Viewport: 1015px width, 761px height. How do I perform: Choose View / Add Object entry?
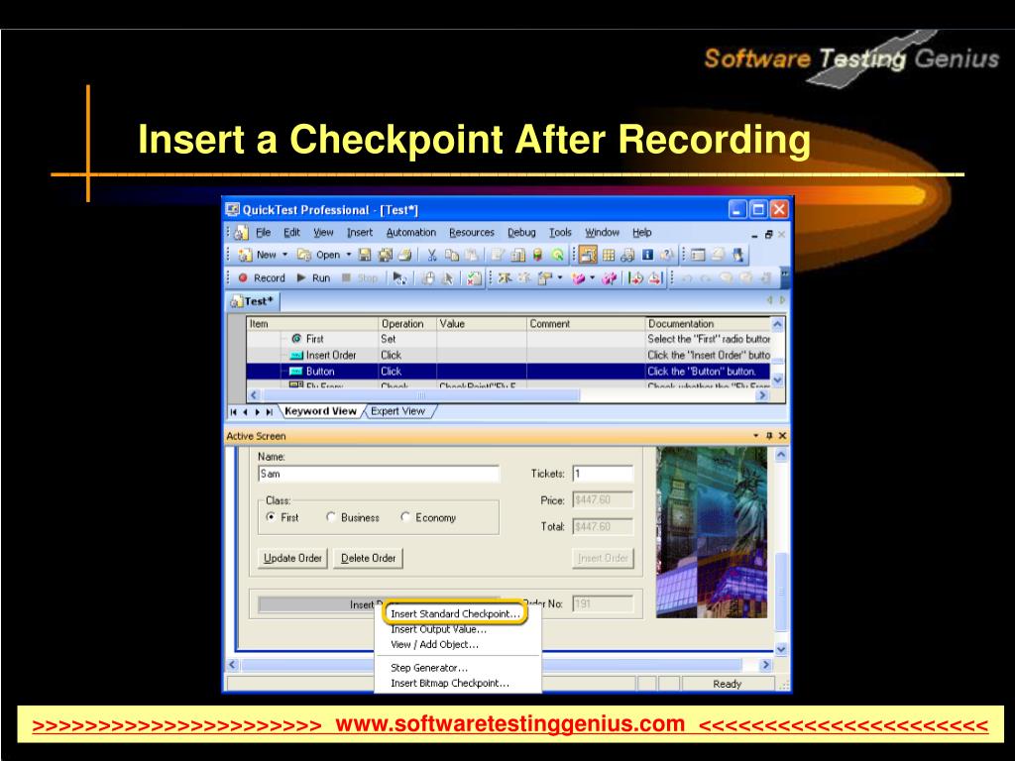pos(434,644)
